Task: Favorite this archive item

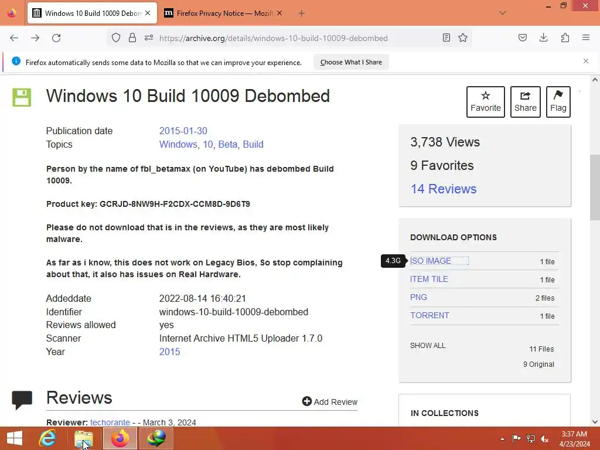Action: pos(486,102)
